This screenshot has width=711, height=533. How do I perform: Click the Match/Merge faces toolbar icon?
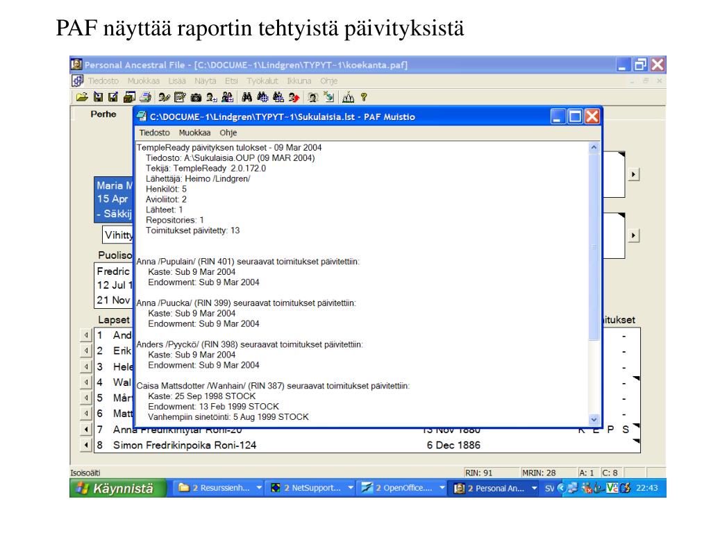312,97
